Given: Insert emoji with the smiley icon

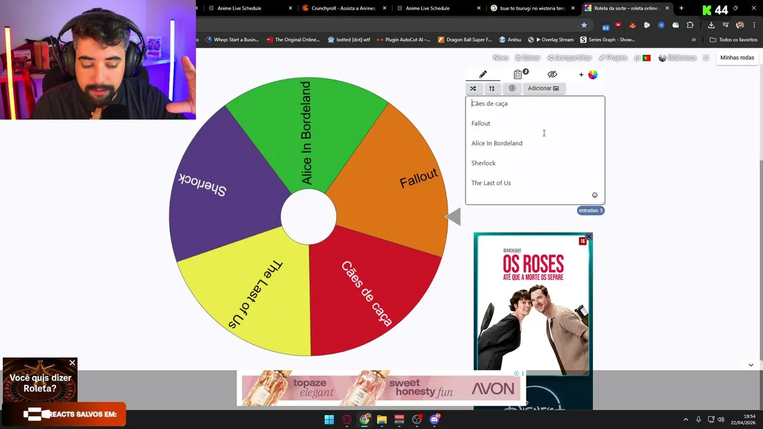Looking at the screenshot, I should (594, 195).
